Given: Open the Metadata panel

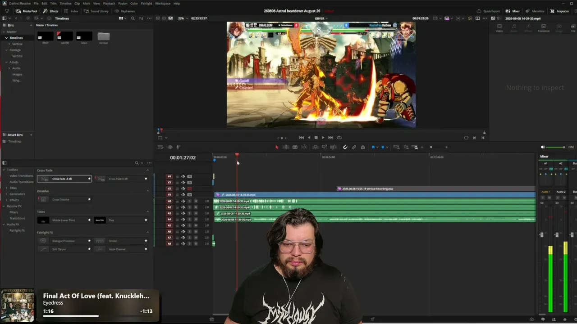Looking at the screenshot, I should [535, 11].
